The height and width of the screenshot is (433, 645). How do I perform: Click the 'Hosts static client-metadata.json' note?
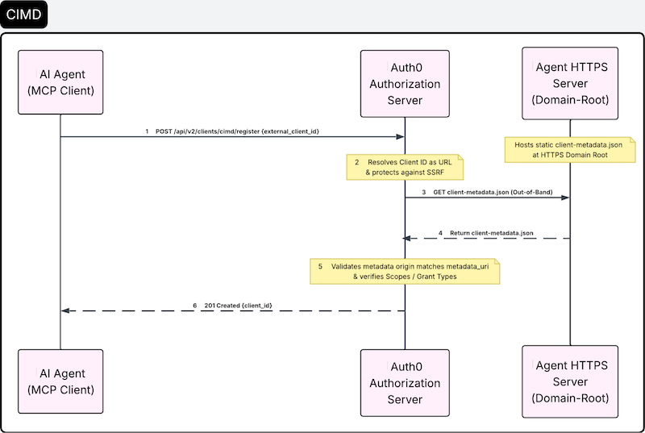coord(570,150)
